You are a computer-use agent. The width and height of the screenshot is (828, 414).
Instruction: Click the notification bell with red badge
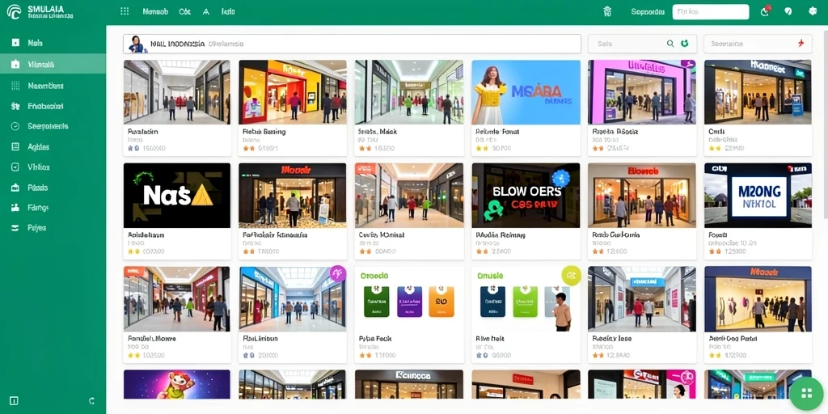pyautogui.click(x=765, y=11)
